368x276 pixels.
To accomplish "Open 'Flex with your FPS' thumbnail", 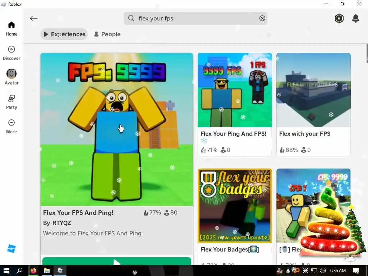I will click(x=313, y=90).
